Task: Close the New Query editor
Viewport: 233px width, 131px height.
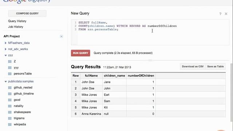Action: (x=226, y=14)
